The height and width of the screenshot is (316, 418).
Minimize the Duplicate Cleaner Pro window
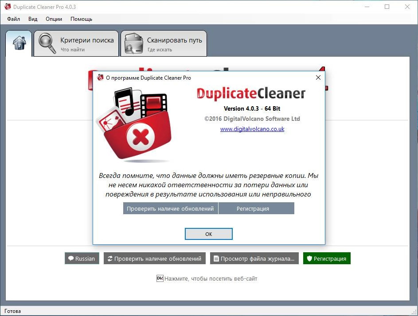pos(367,7)
